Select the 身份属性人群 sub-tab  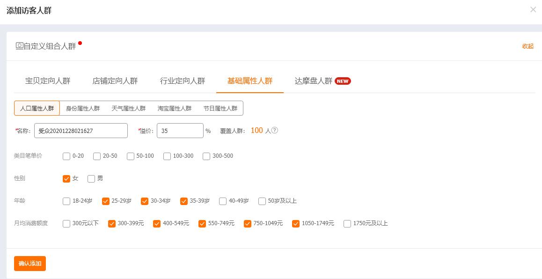[83, 108]
